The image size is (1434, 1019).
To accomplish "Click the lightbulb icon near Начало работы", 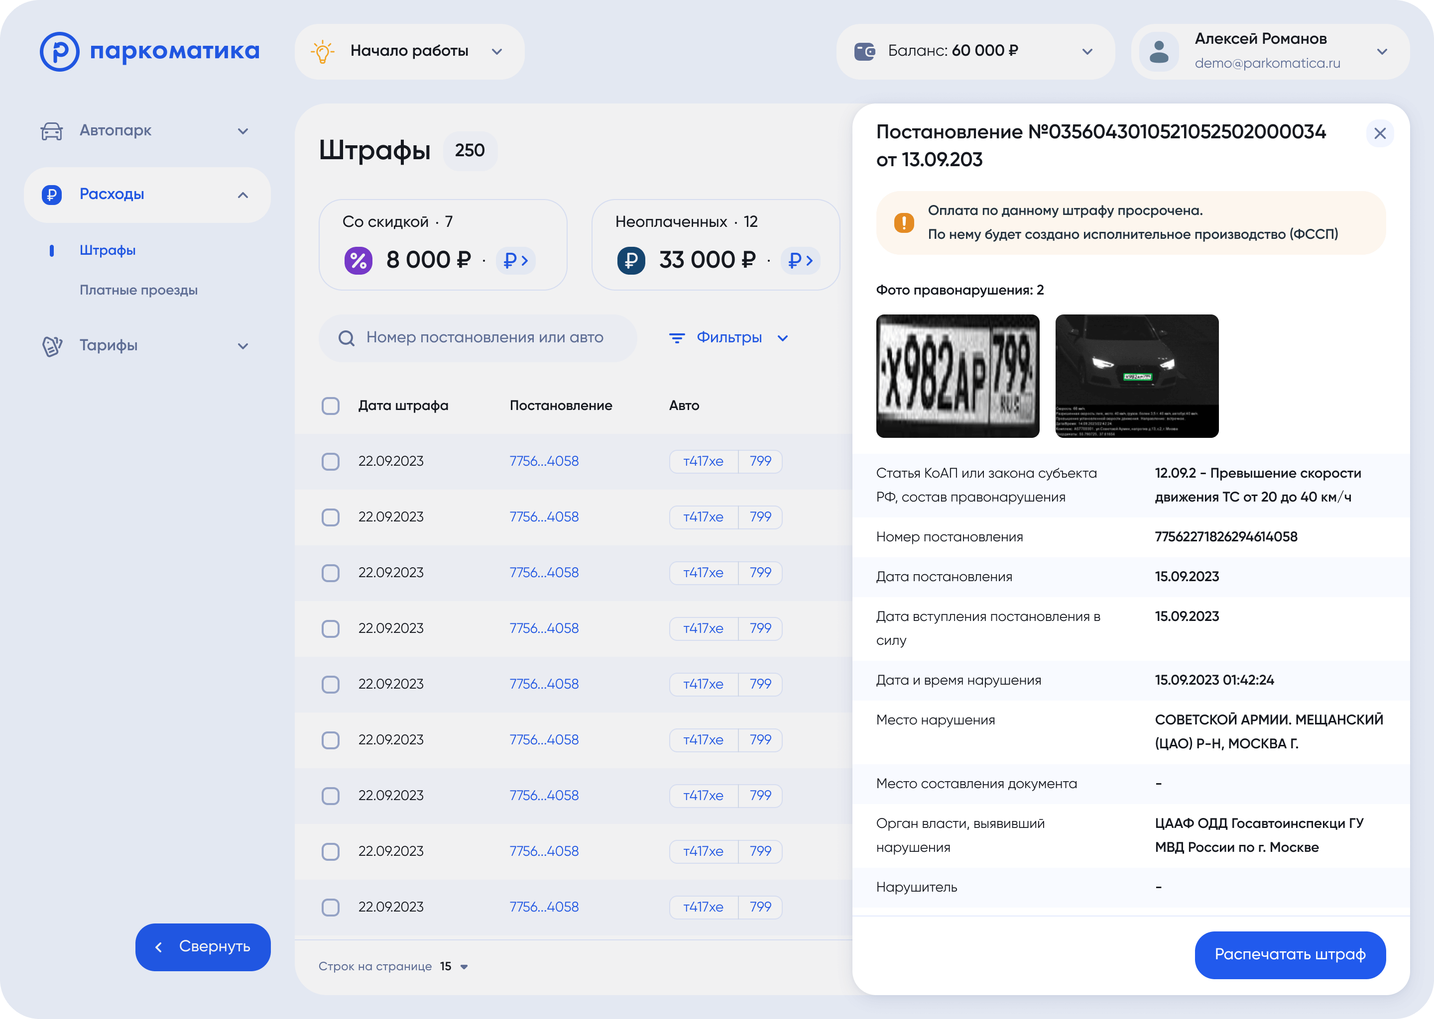I will [322, 51].
